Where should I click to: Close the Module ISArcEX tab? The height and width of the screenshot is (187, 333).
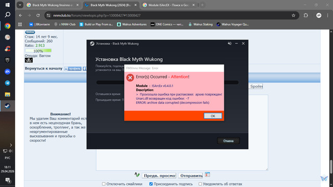pos(194,5)
